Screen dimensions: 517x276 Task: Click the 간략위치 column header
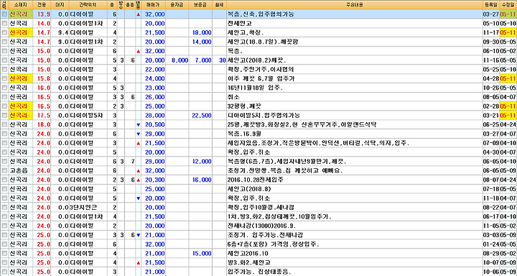[x=89, y=5]
